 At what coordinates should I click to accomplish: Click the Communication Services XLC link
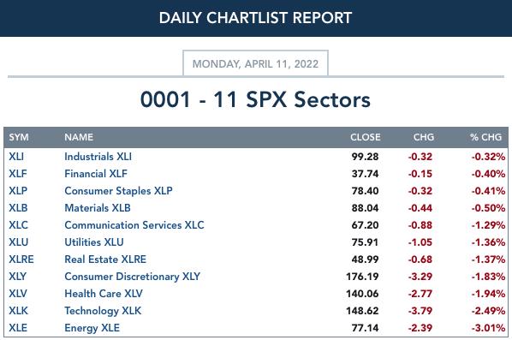point(134,225)
